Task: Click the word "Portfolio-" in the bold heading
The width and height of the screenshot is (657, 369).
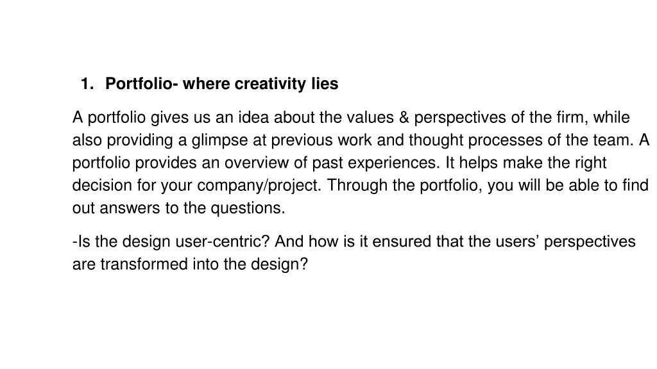Action: 142,84
